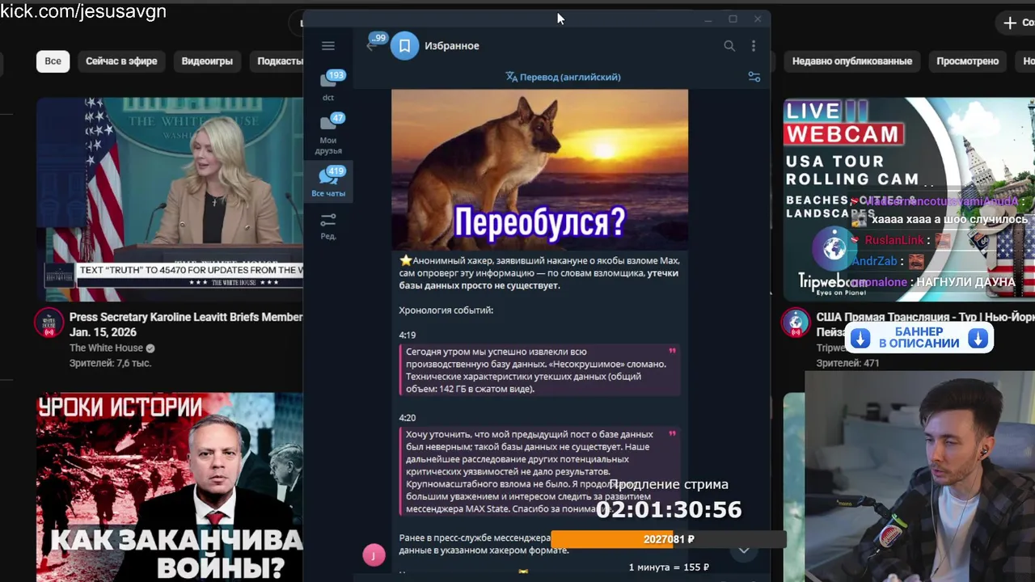Screen dimensions: 1035x582
Task: Click Перевод (английский) translate bar
Action: 563,77
